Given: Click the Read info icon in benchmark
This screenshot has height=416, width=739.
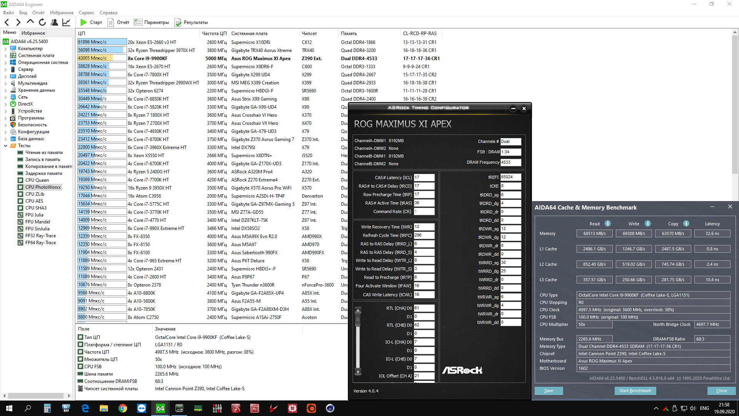Looking at the screenshot, I should pyautogui.click(x=607, y=223).
